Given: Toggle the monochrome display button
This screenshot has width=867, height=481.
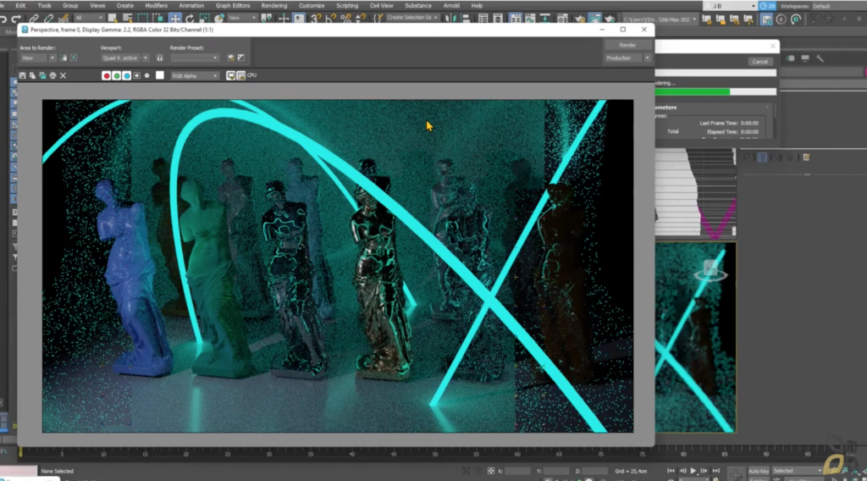Looking at the screenshot, I should [147, 75].
